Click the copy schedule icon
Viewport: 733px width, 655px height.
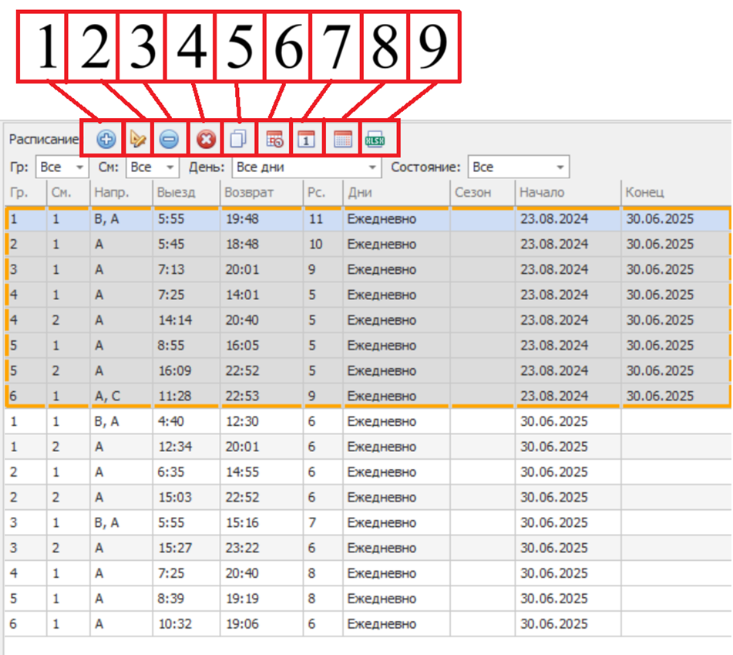click(x=238, y=140)
